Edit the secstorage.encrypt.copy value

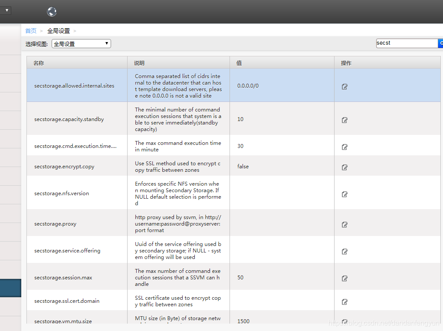(345, 167)
